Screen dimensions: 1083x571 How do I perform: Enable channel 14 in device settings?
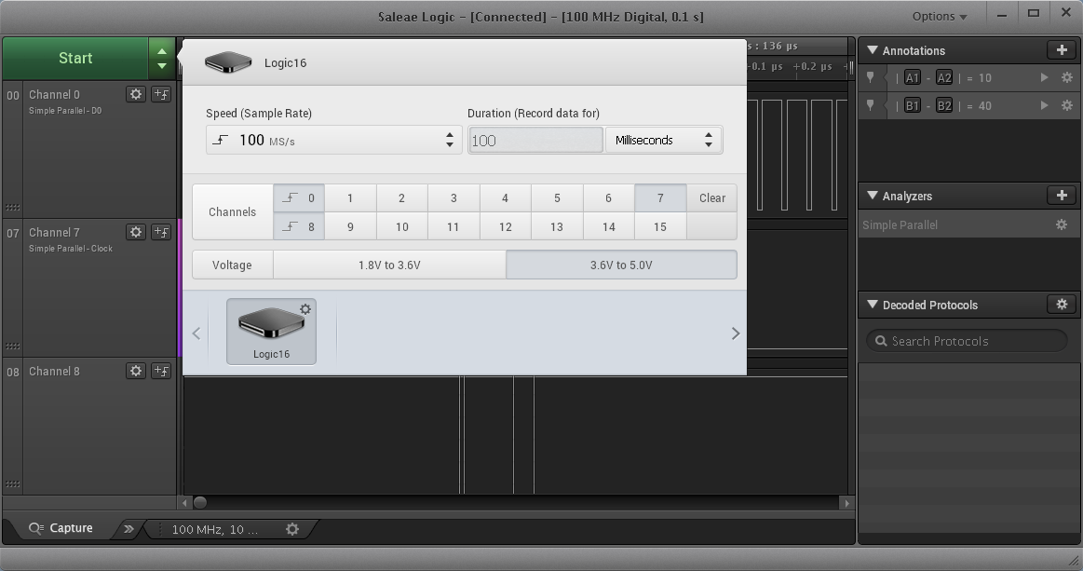(608, 226)
